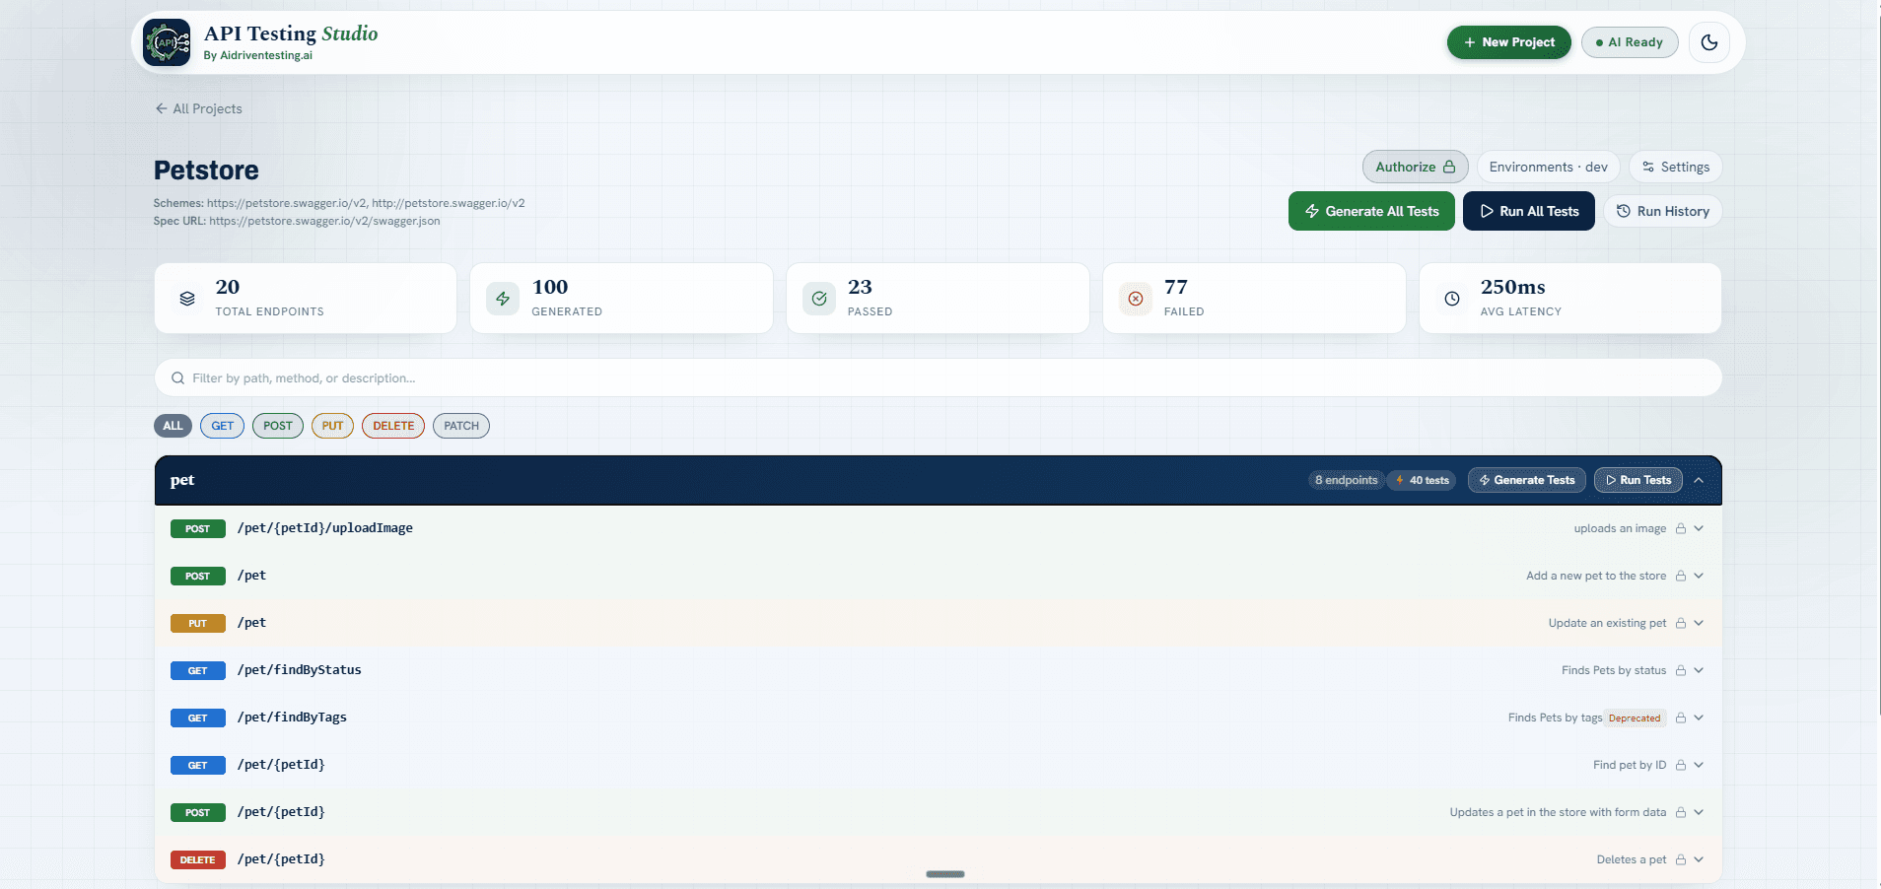This screenshot has width=1881, height=889.
Task: Click POST badge on /pet/{petId}/uploadImage
Action: click(x=198, y=528)
